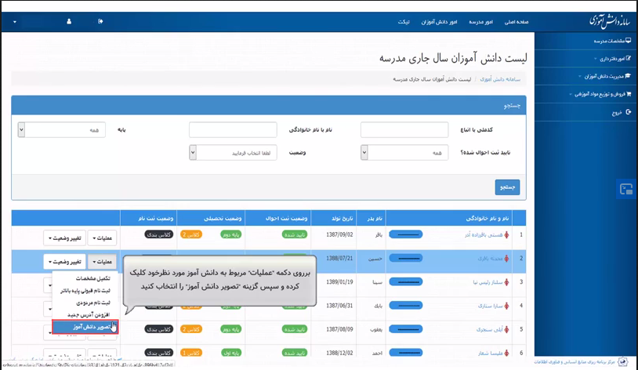Click the نام یا نام خانوادگی input field

[233, 130]
